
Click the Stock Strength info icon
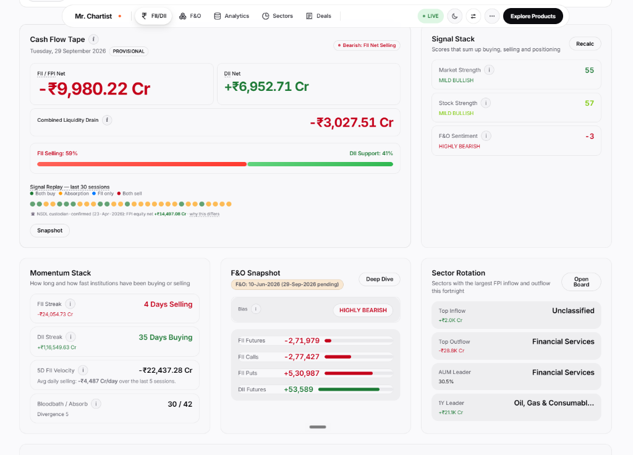tap(486, 103)
